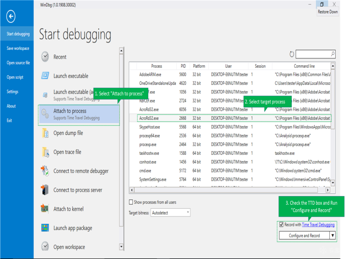
Task: Click the Launch executable (advanced) gear icon
Action: (x=45, y=95)
